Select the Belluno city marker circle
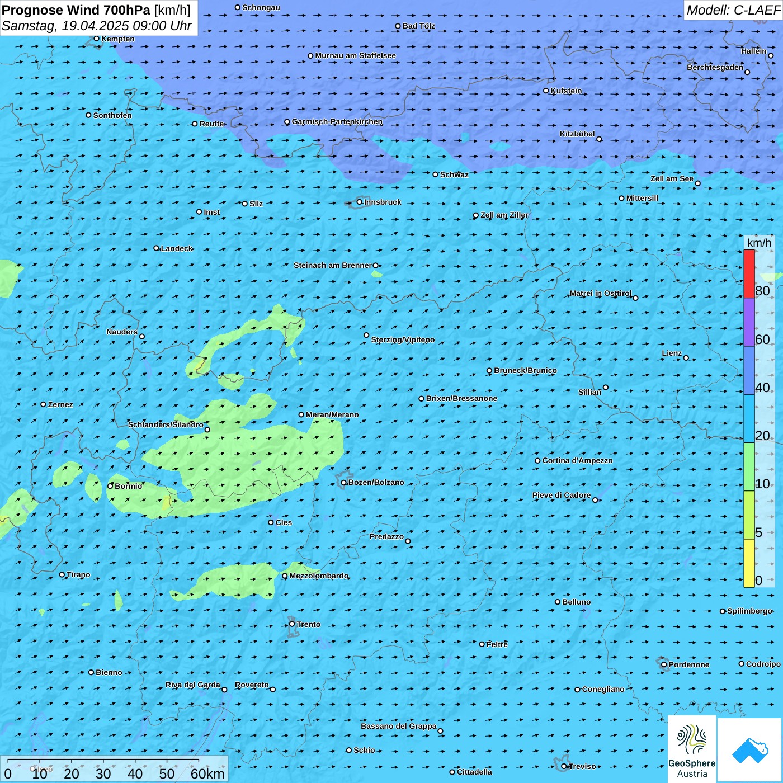This screenshot has width=783, height=783. click(x=557, y=602)
